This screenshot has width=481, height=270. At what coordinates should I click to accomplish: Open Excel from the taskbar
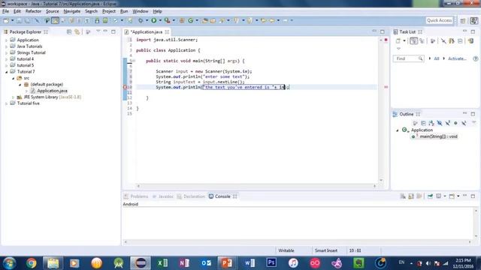(x=162, y=263)
